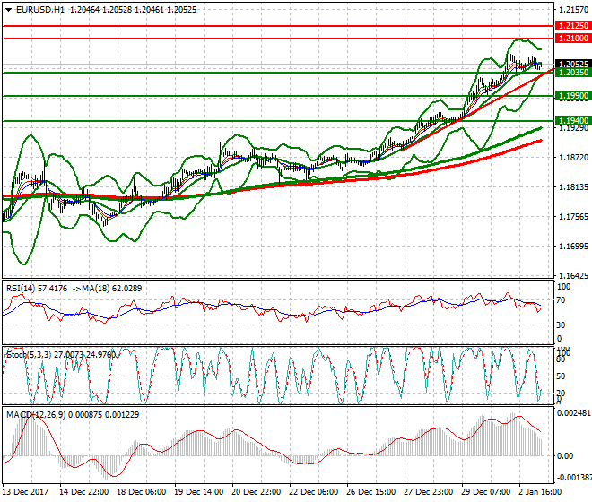The width and height of the screenshot is (592, 502).
Task: Select the 29 Dec 07:00 time axis label
Action: pyautogui.click(x=485, y=492)
